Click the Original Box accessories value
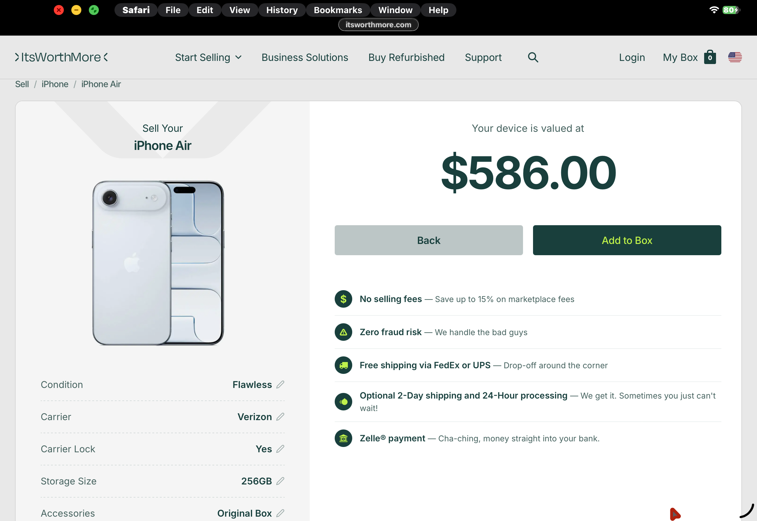 (x=245, y=513)
